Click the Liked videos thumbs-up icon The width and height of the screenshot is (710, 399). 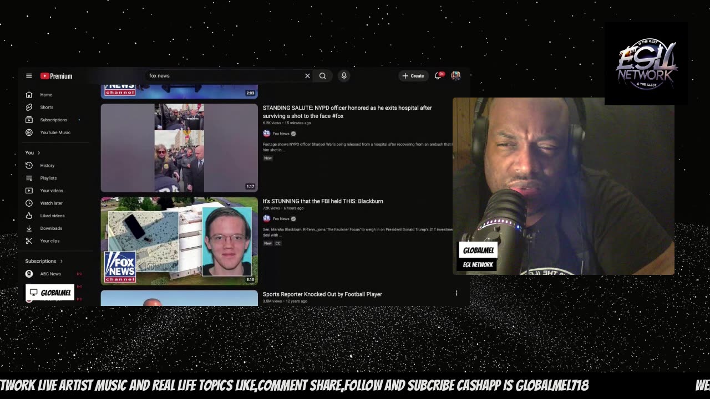pos(29,216)
